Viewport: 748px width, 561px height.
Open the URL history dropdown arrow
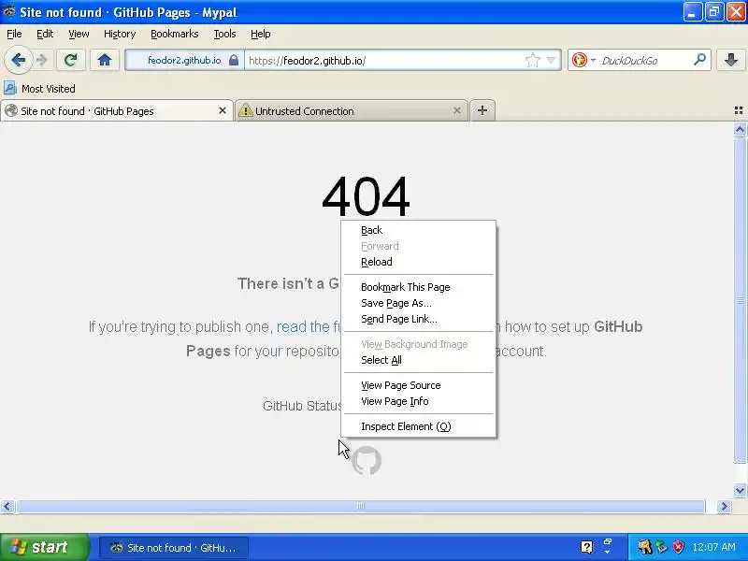pos(551,60)
